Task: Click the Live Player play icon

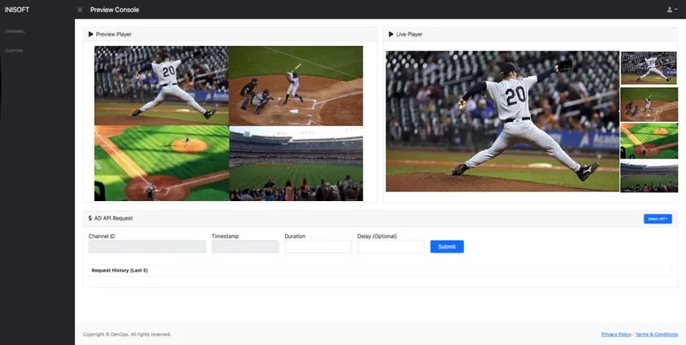Action: [391, 34]
